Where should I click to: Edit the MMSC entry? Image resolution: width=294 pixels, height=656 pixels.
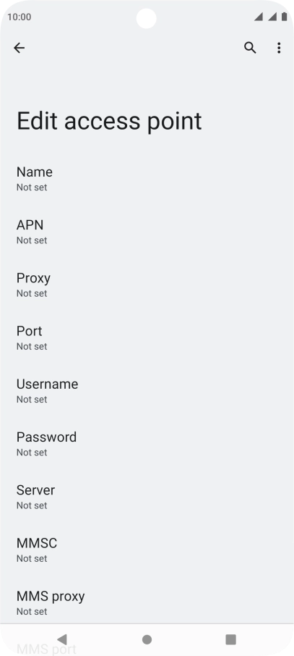click(147, 551)
